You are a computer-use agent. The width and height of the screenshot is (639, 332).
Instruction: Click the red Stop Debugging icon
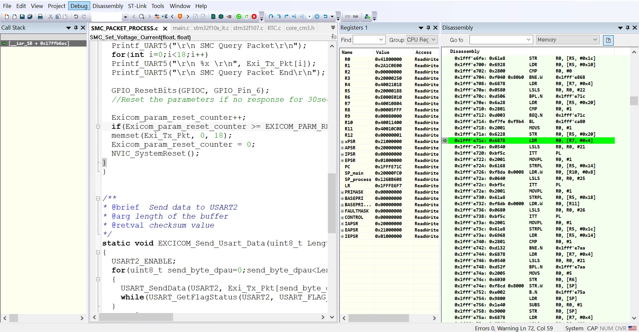[254, 17]
